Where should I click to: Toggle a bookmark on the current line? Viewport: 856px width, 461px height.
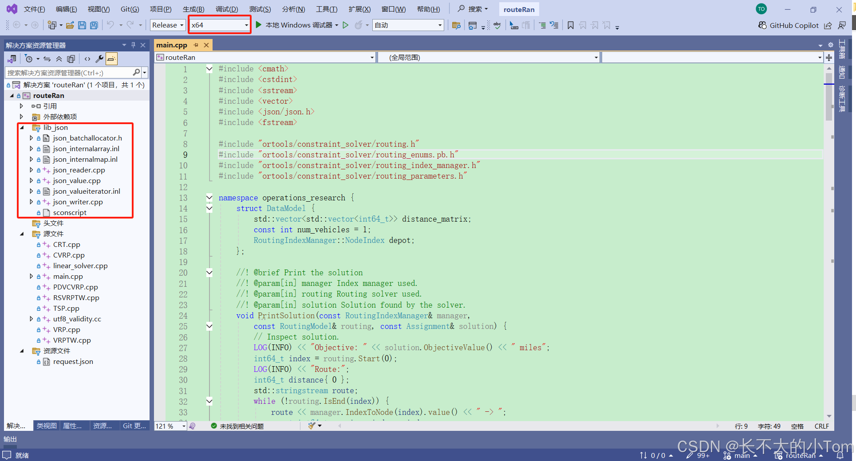coord(570,25)
